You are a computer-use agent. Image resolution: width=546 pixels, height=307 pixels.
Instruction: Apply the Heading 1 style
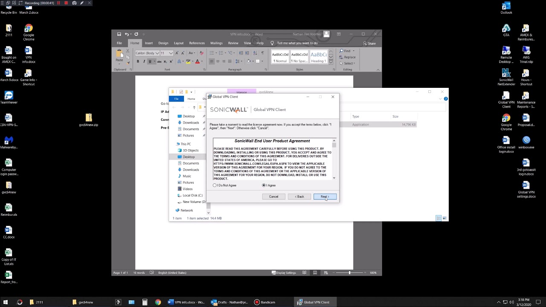318,57
